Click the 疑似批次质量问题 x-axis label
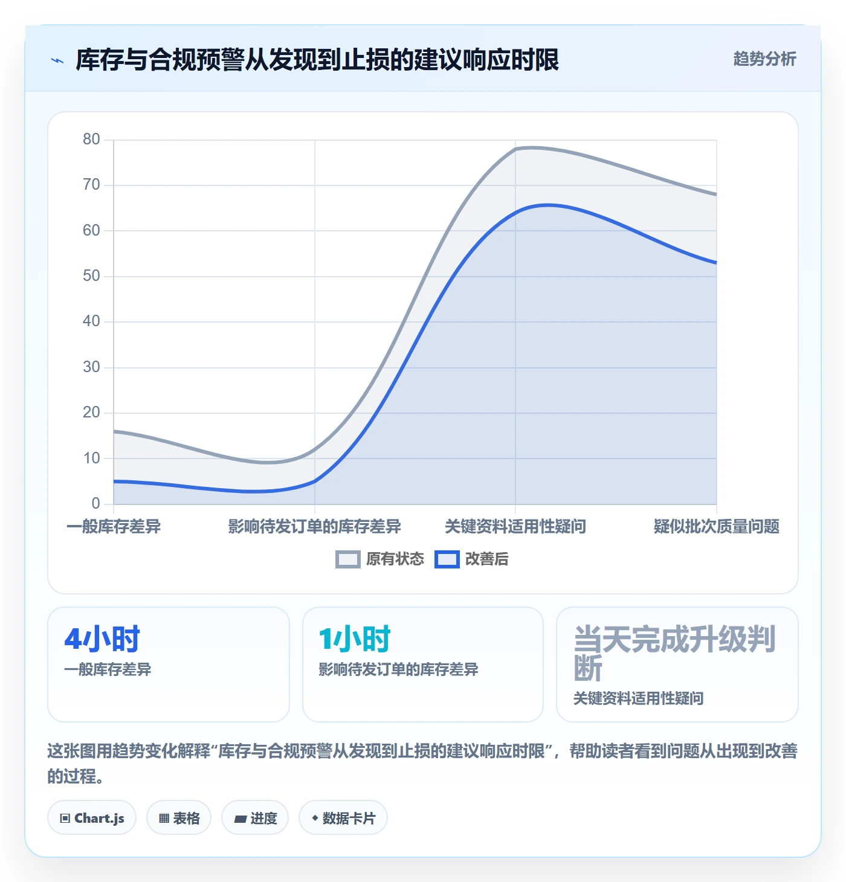Image resolution: width=846 pixels, height=882 pixels. pyautogui.click(x=716, y=527)
